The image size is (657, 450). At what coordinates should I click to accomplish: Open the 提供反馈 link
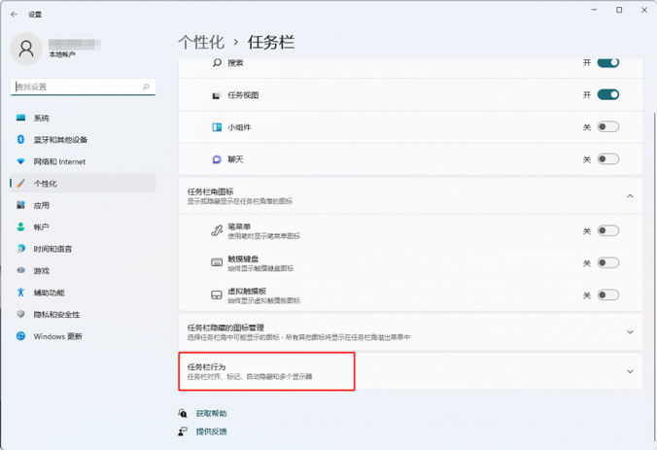(211, 432)
